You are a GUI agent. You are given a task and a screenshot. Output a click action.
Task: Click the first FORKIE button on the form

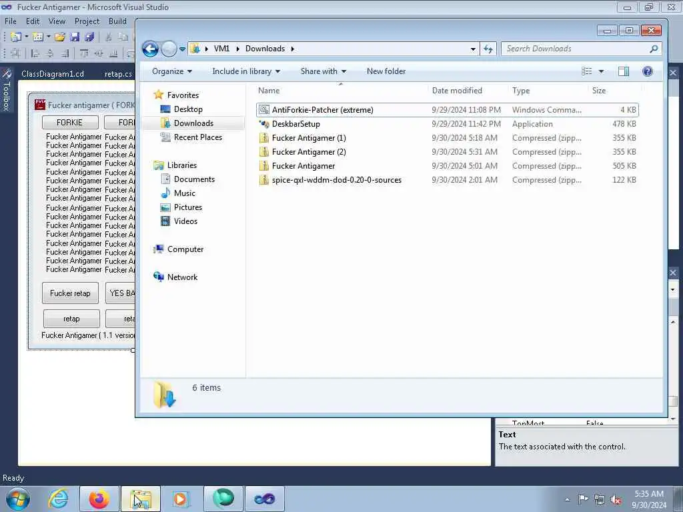coord(69,123)
